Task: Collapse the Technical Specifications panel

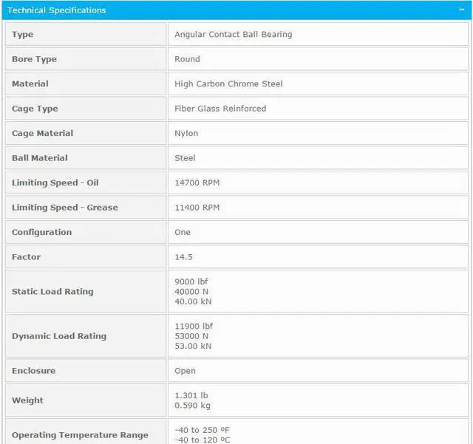Action: pos(461,10)
